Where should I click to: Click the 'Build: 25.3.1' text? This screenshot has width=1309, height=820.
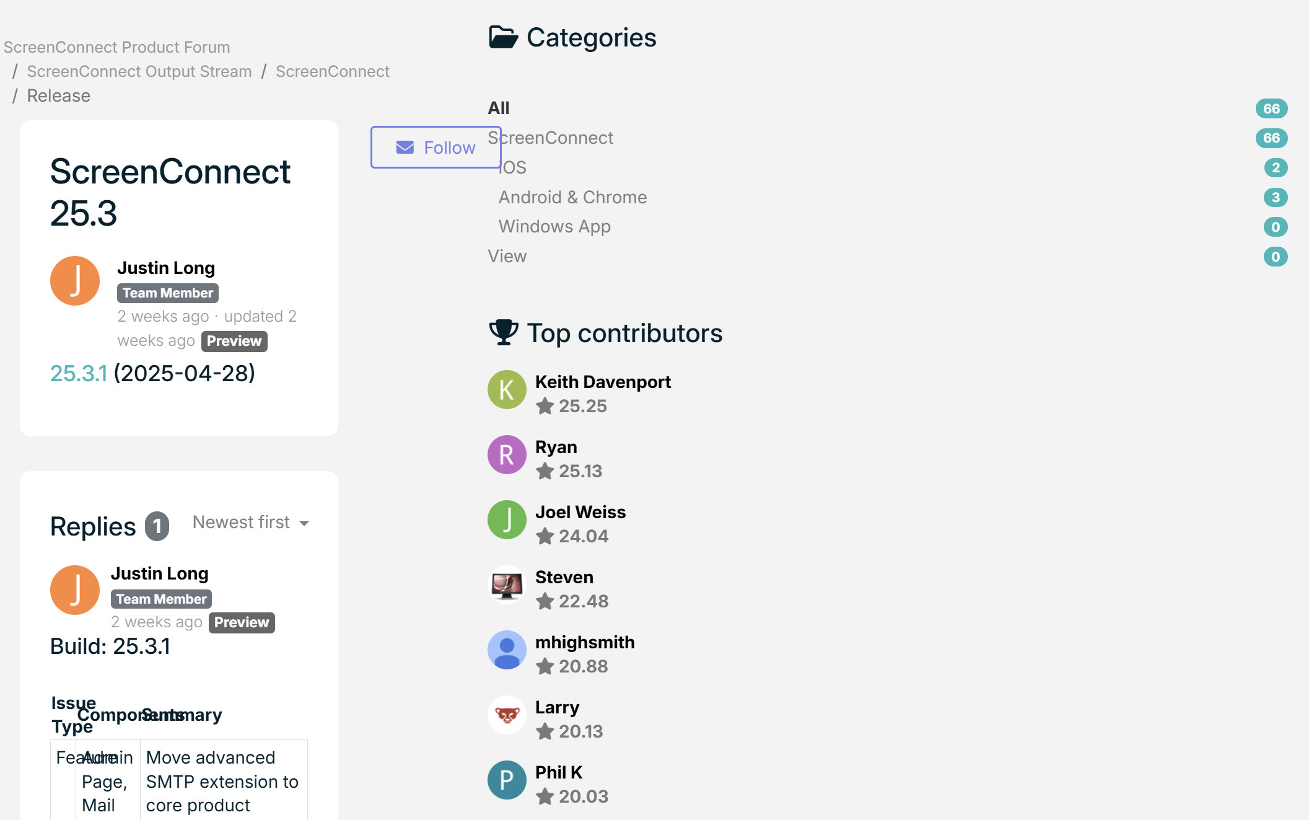click(110, 646)
